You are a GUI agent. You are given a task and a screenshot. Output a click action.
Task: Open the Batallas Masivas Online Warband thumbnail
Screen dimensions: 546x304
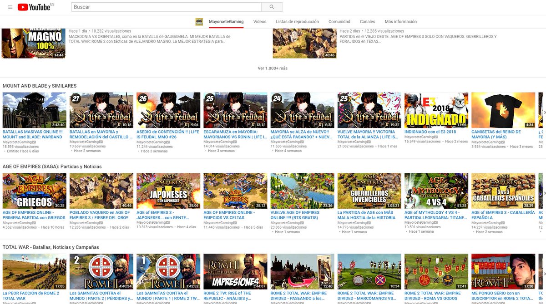click(x=35, y=110)
